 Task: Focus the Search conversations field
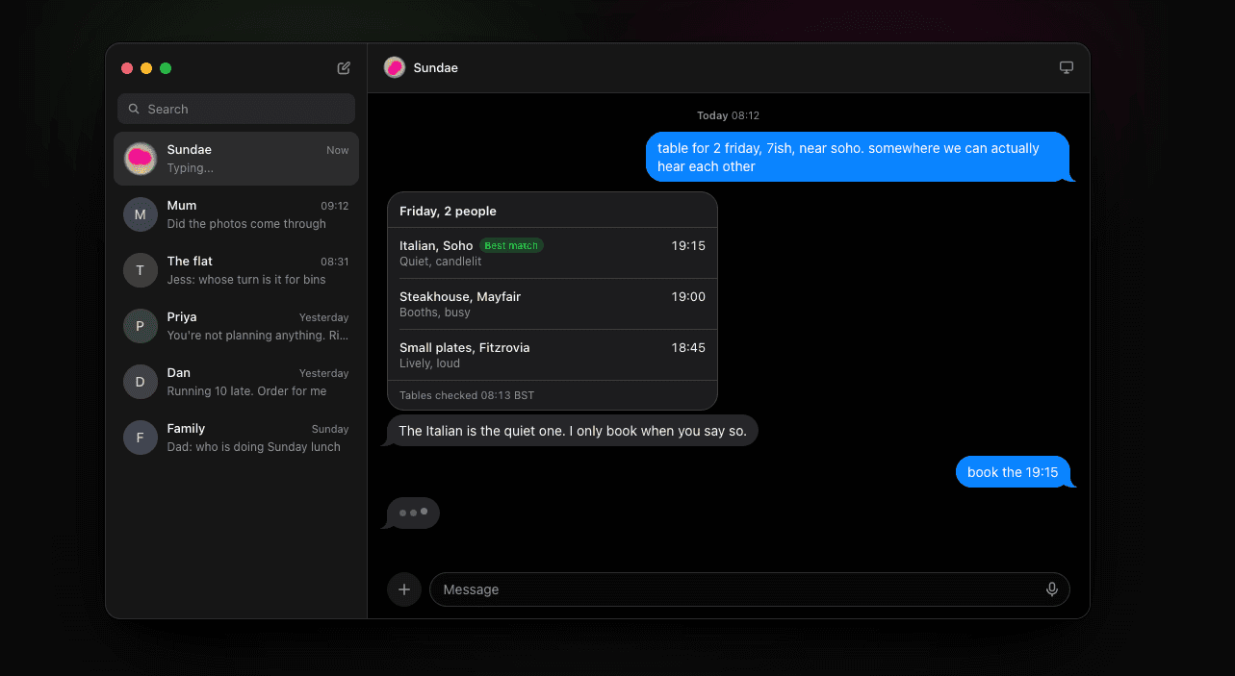click(236, 109)
